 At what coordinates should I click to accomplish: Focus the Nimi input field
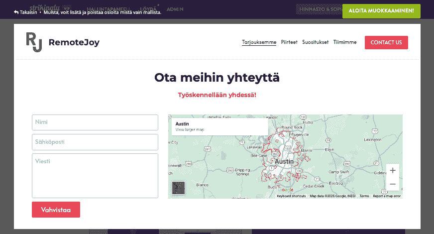(95, 122)
